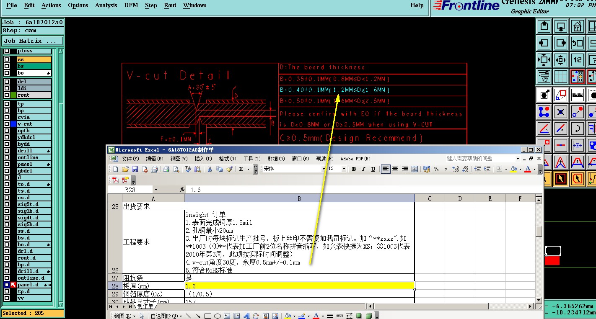Open font color dropdown arrow in Excel
Screen dimensions: 596x319
click(x=534, y=169)
